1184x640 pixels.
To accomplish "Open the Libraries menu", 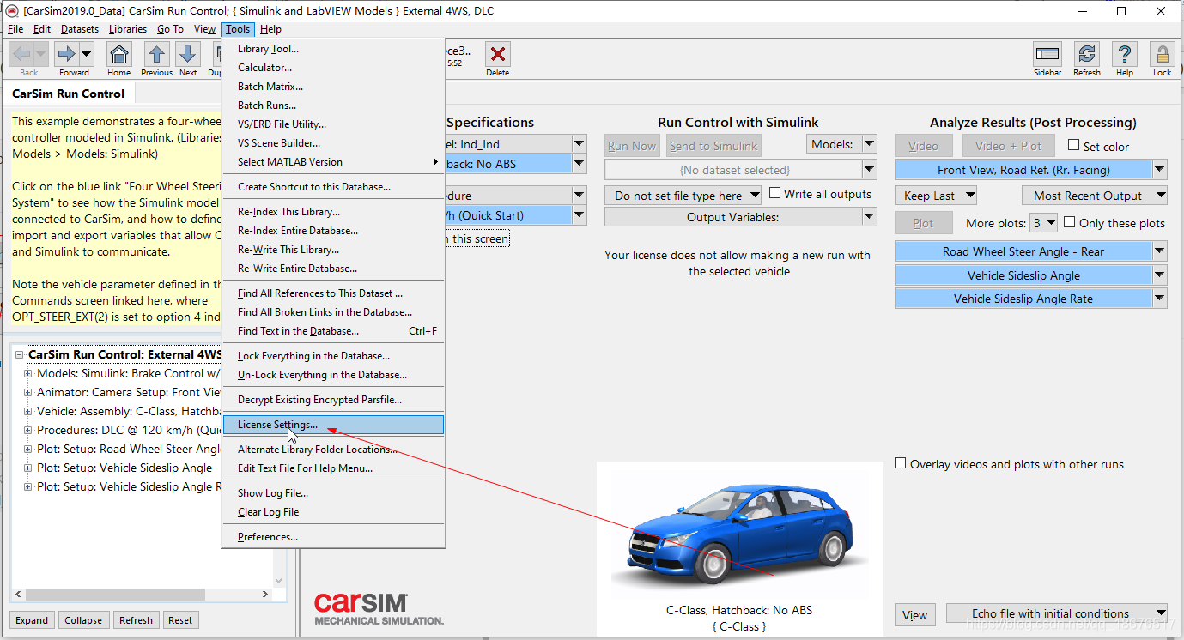I will [x=128, y=29].
